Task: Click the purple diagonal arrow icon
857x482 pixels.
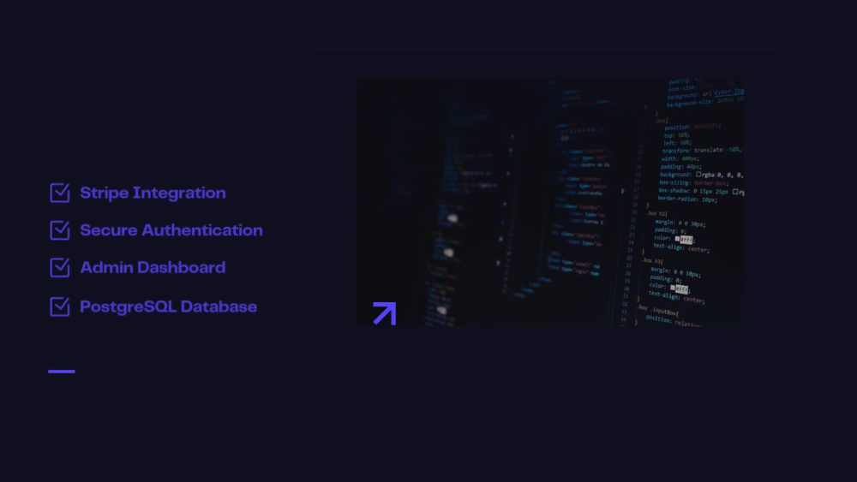Action: pos(385,313)
